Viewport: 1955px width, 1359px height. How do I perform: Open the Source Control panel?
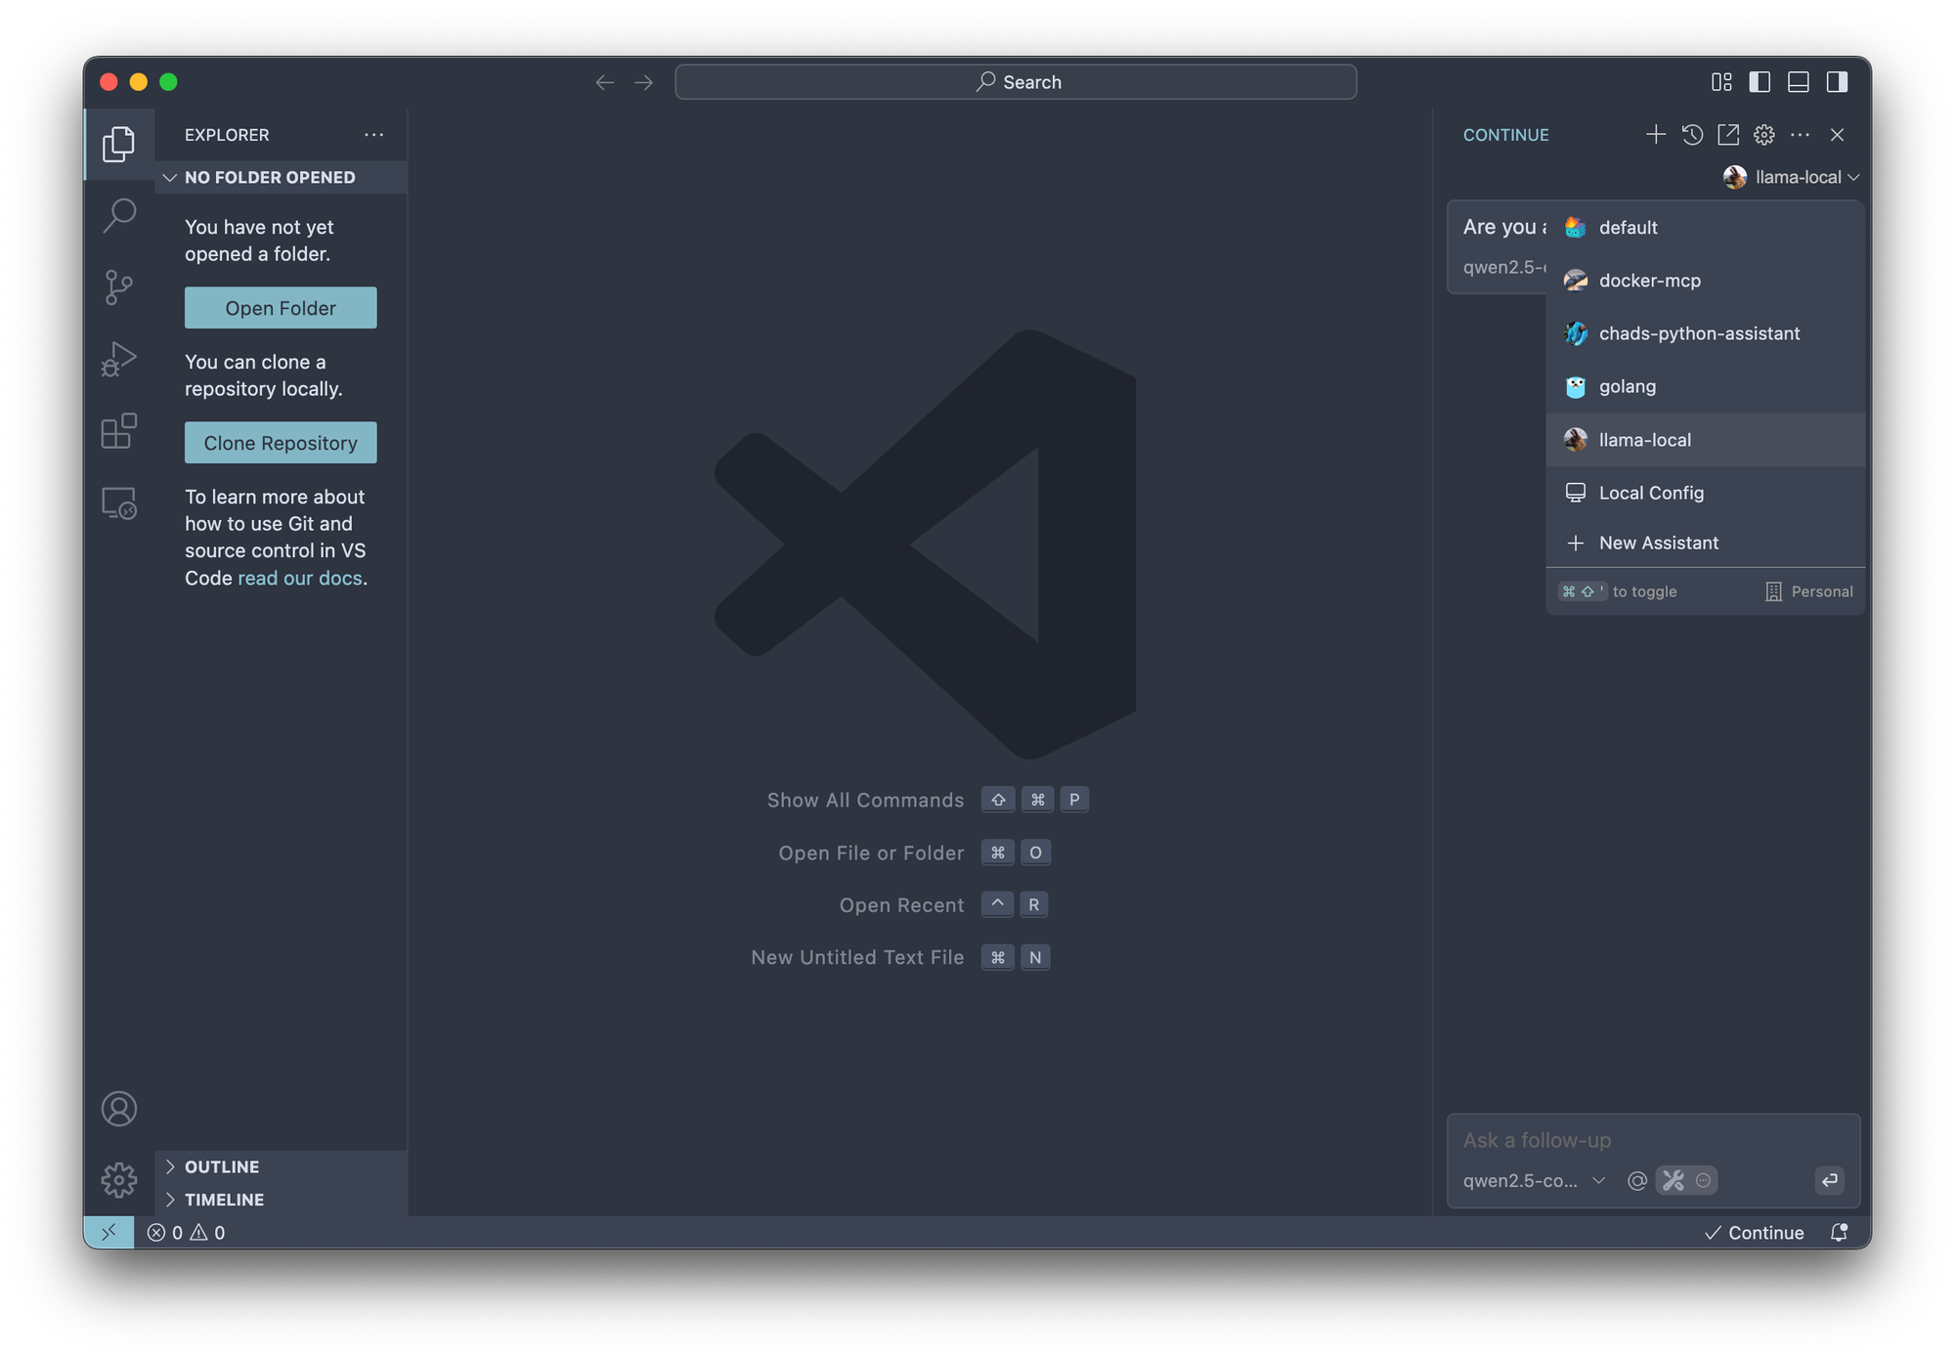click(x=118, y=286)
